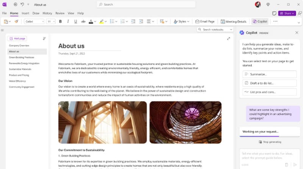Toggle bold formatting
The height and width of the screenshot is (169, 303).
click(x=60, y=22)
